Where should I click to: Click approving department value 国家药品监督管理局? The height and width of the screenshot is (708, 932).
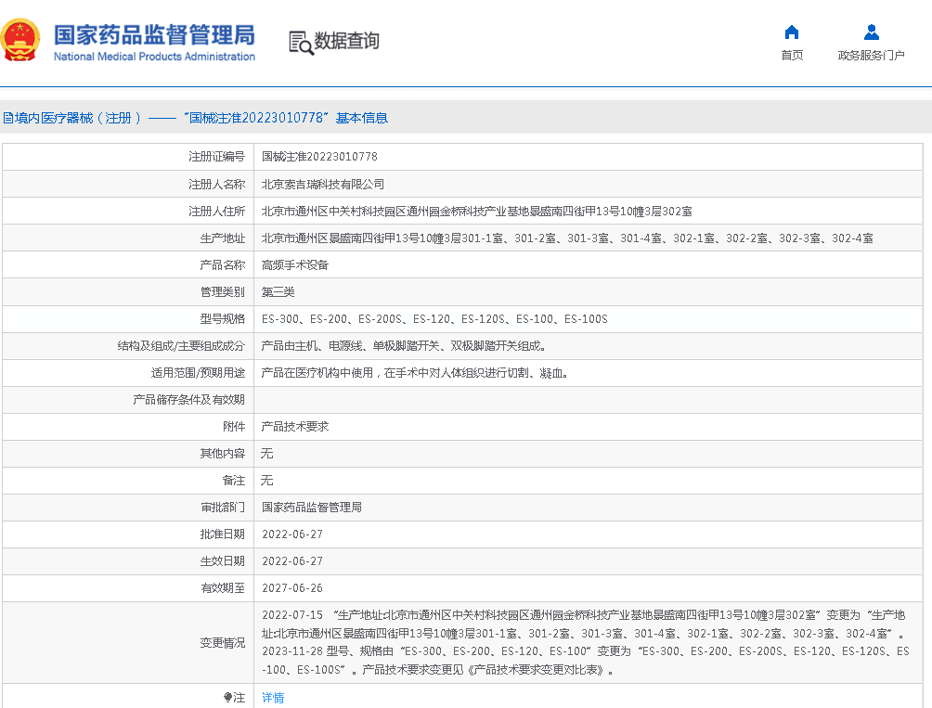tap(311, 508)
